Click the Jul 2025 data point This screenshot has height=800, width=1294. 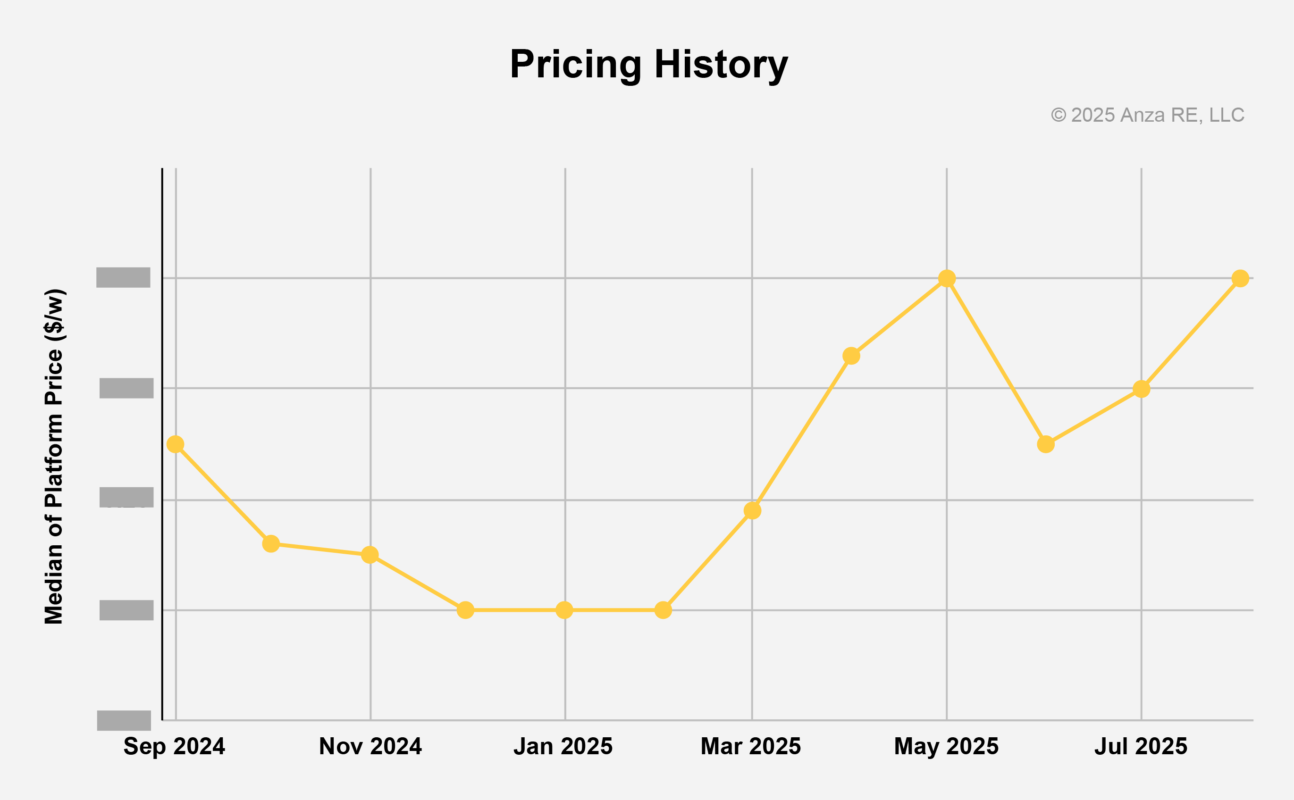(1142, 390)
